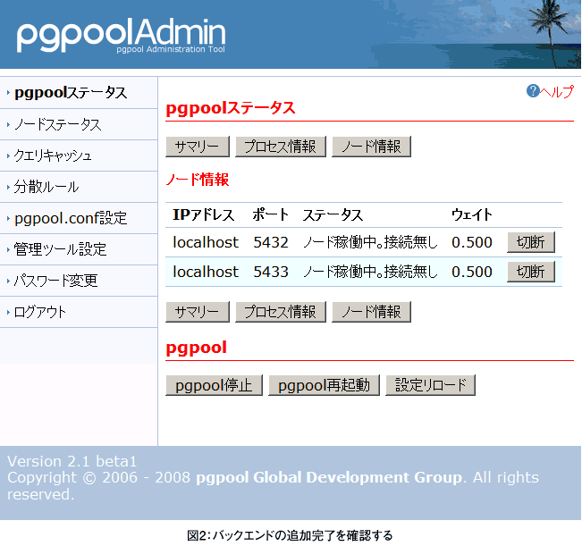This screenshot has height=546, width=582.
Task: Click the Version 2.1 beta1 footer text
Action: click(x=72, y=461)
